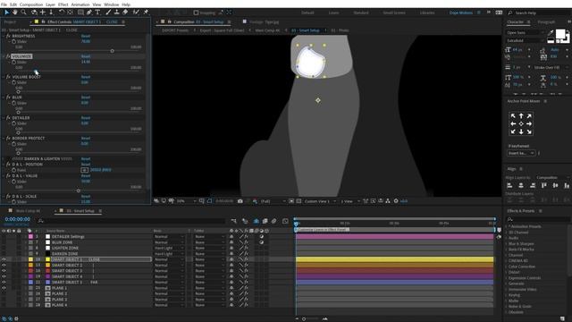Hide SMART OBJECT 1 layer eye

tap(4, 259)
